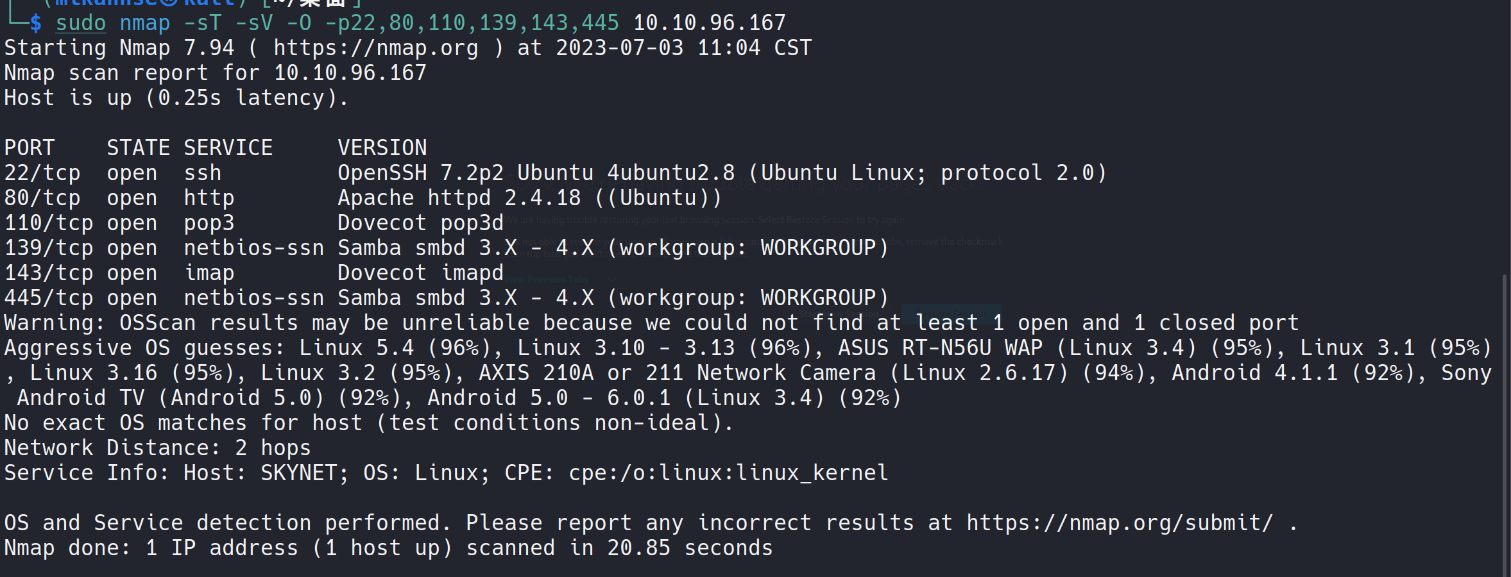The height and width of the screenshot is (577, 1511).
Task: Click the SERVICE column header
Action: pyautogui.click(x=228, y=148)
